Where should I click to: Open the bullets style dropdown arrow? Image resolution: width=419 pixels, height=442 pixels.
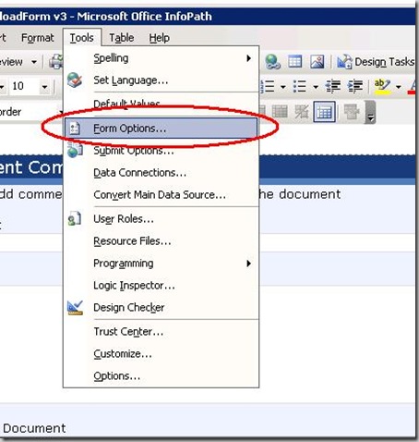(x=316, y=87)
